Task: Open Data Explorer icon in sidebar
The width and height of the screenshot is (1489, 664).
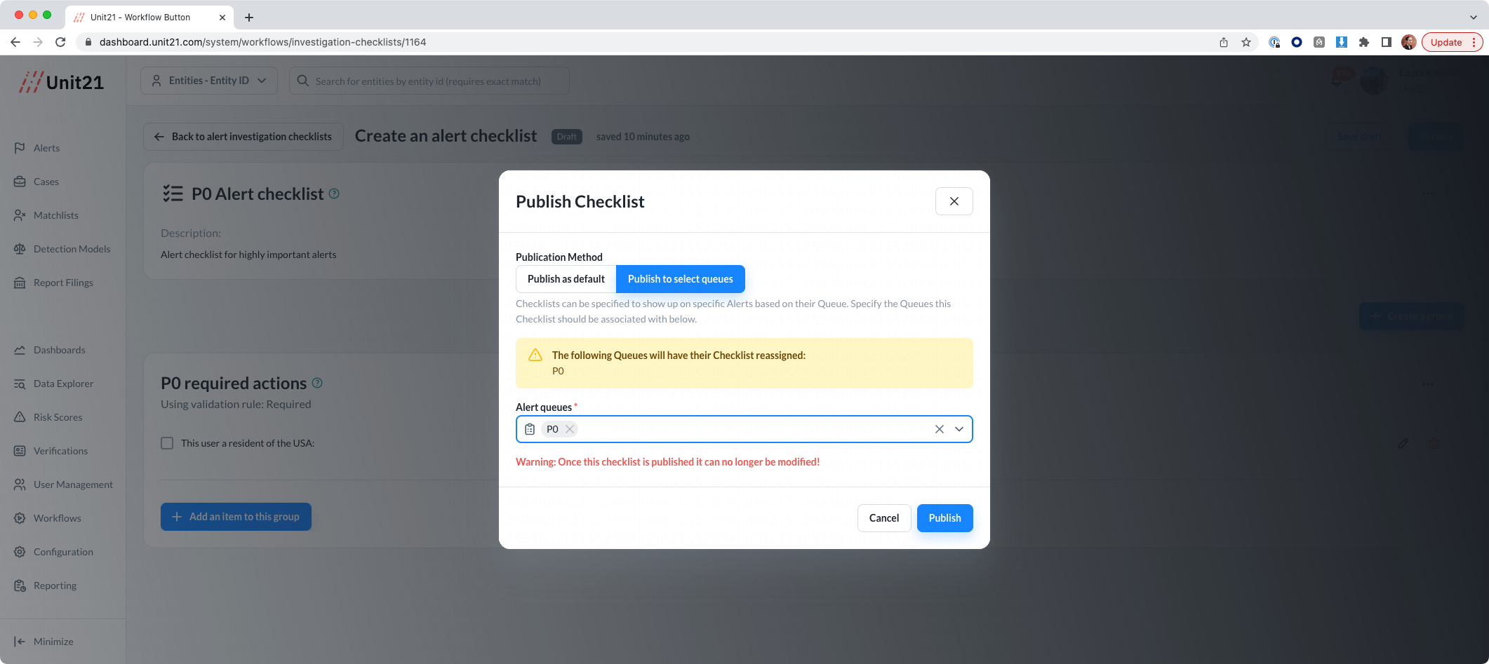Action: 20,384
